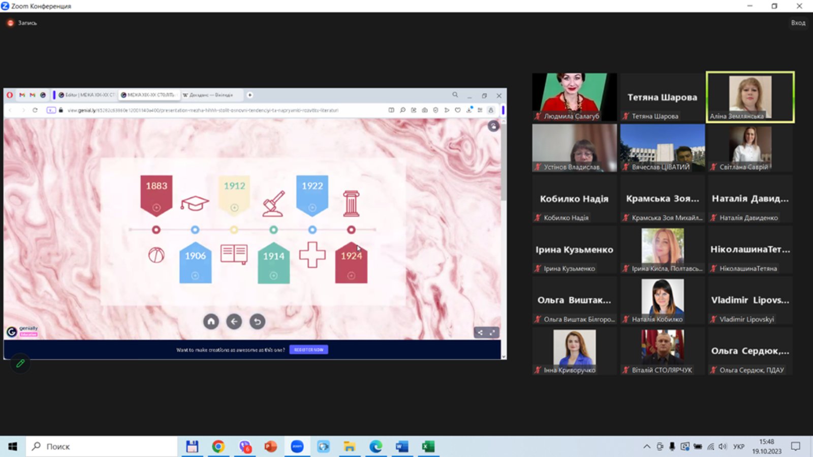Open PowerPoint from the taskbar
This screenshot has width=813, height=457.
pyautogui.click(x=270, y=446)
